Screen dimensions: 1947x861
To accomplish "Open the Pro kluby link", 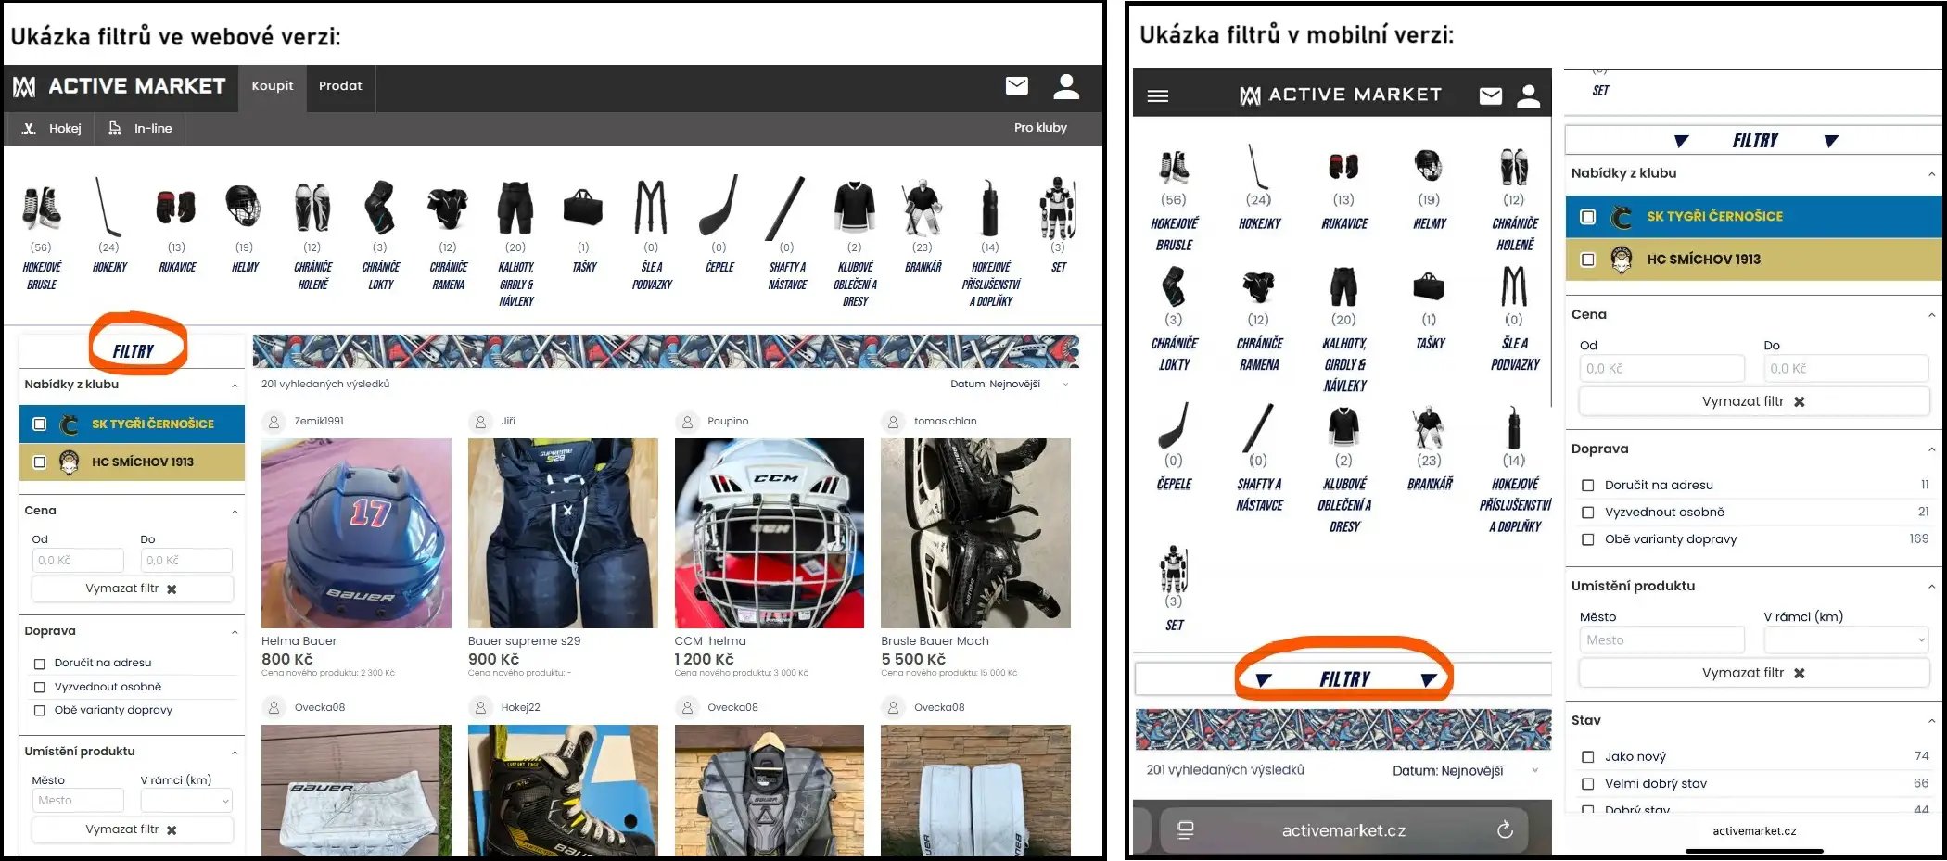I will tap(1040, 128).
